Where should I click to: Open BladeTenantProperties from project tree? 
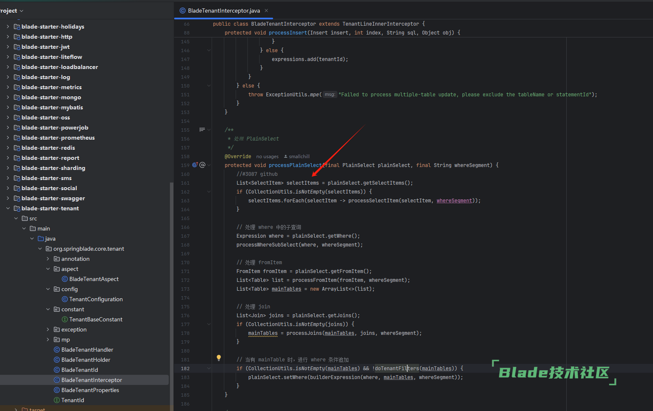[90, 390]
